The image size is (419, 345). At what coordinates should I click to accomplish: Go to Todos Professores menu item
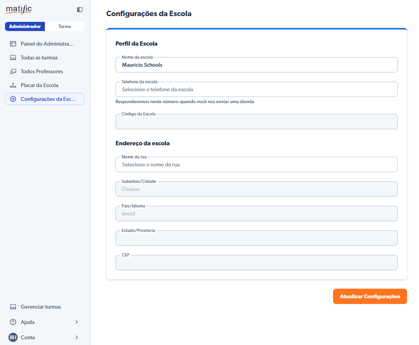coord(42,71)
